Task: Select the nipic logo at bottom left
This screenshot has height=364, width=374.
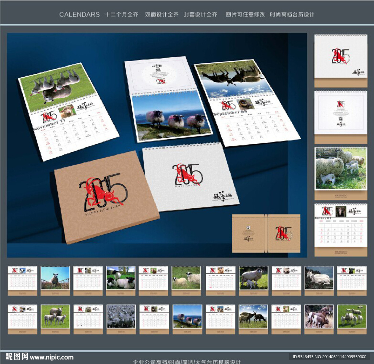Action: click(17, 356)
